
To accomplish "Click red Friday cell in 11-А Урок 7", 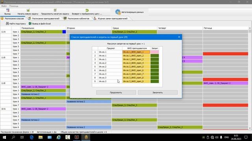I will coord(225,54).
